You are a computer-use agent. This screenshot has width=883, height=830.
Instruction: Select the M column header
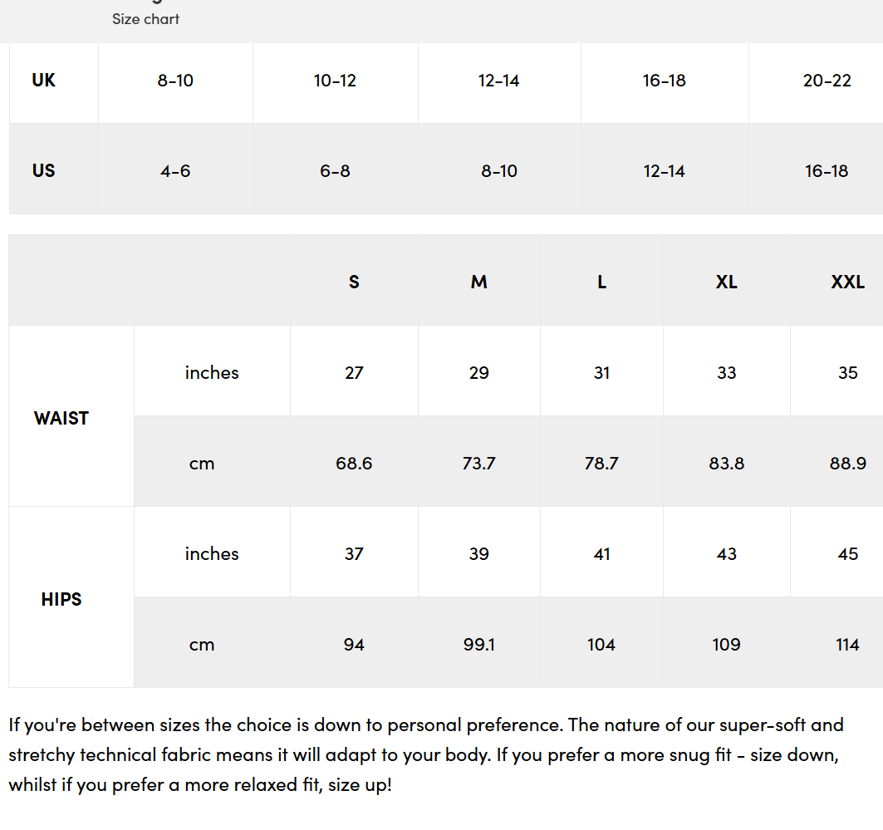click(x=478, y=282)
